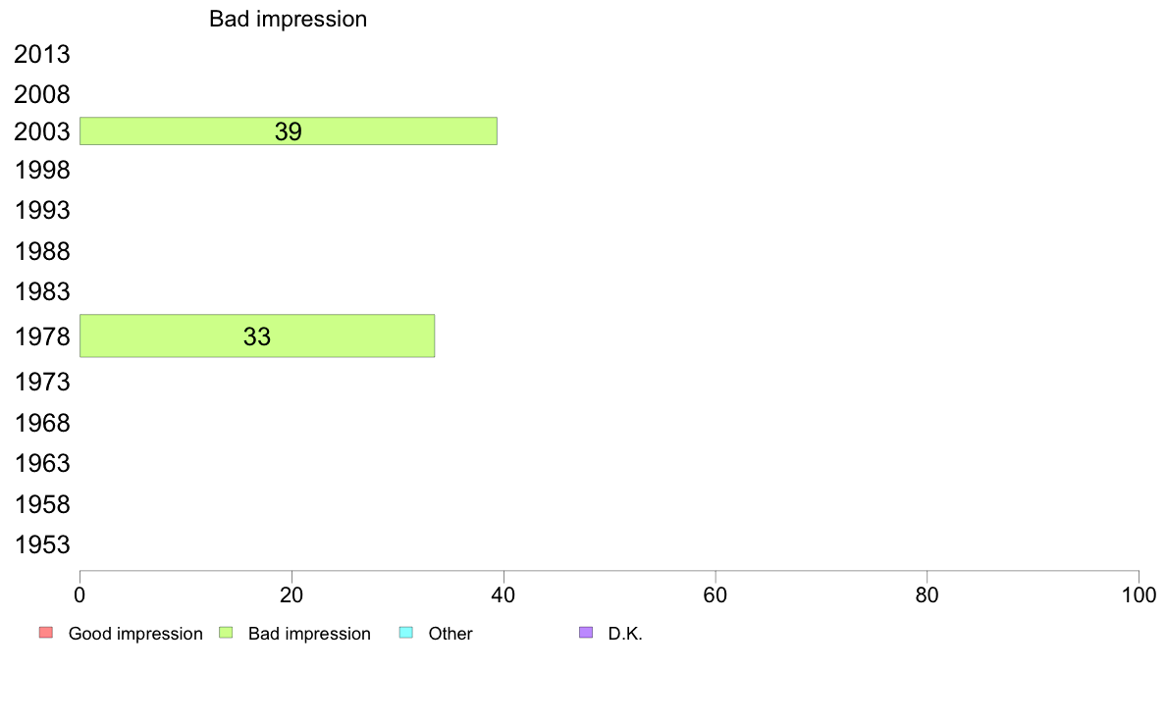The height and width of the screenshot is (722, 1166).
Task: Click axis tick label 100
Action: (x=1139, y=595)
